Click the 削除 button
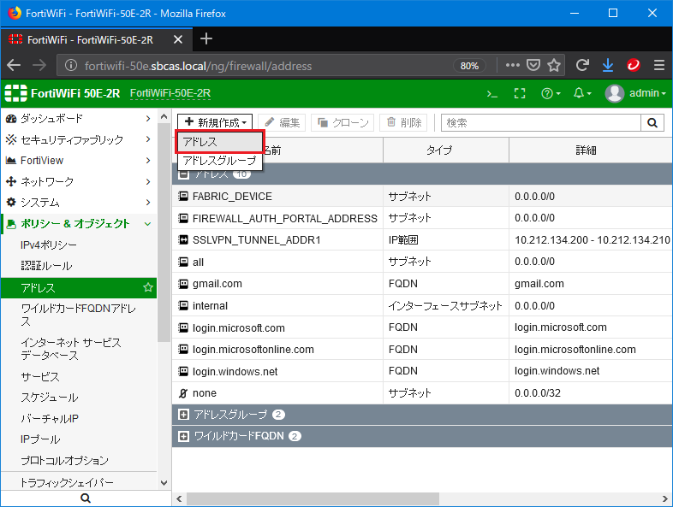The width and height of the screenshot is (673, 507). (404, 123)
